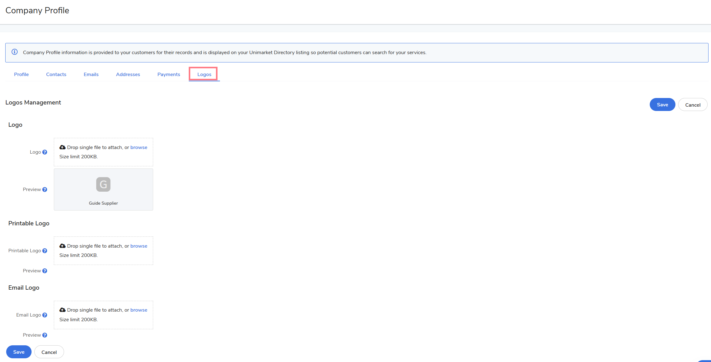
Task: Click cloud upload icon in Email Logo zone
Action: (x=62, y=310)
